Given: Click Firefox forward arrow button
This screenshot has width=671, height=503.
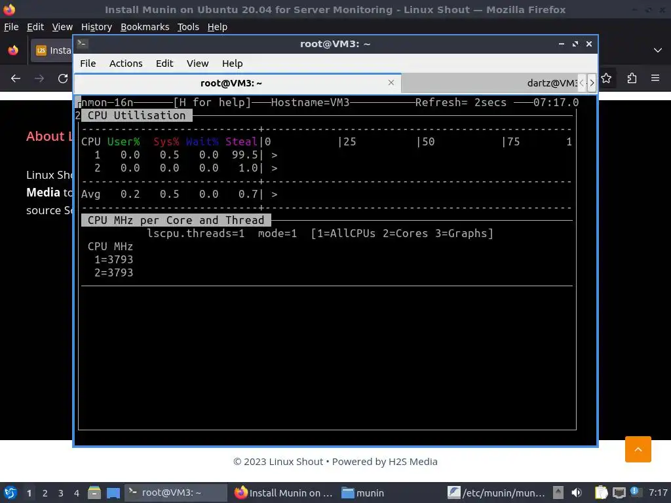Looking at the screenshot, I should (39, 79).
